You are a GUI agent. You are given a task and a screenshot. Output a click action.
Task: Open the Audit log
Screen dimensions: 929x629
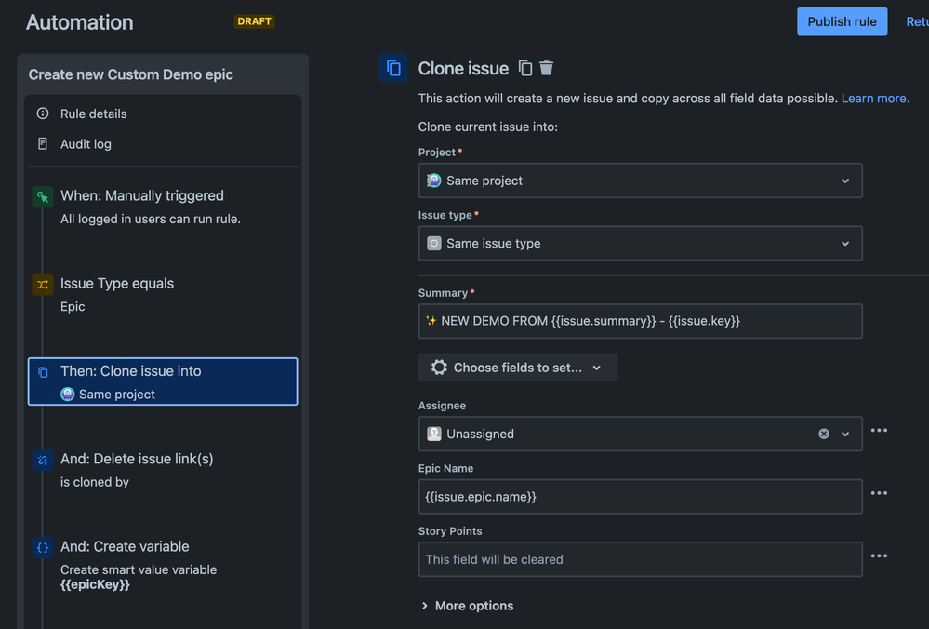click(86, 144)
